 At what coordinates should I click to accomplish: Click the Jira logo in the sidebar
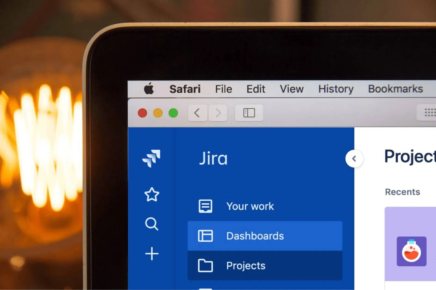[152, 158]
